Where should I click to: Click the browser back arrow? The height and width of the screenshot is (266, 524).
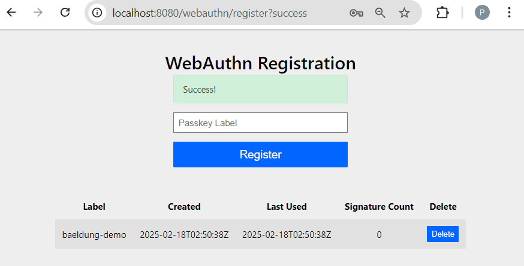tap(11, 13)
